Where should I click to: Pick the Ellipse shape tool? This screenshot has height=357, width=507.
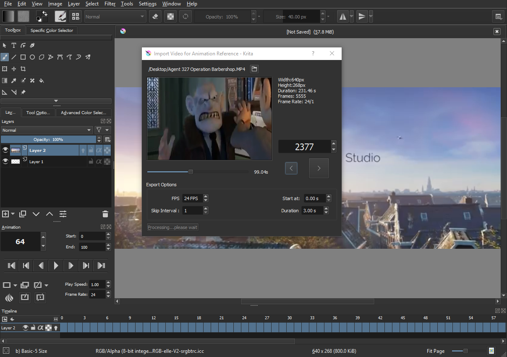point(32,57)
